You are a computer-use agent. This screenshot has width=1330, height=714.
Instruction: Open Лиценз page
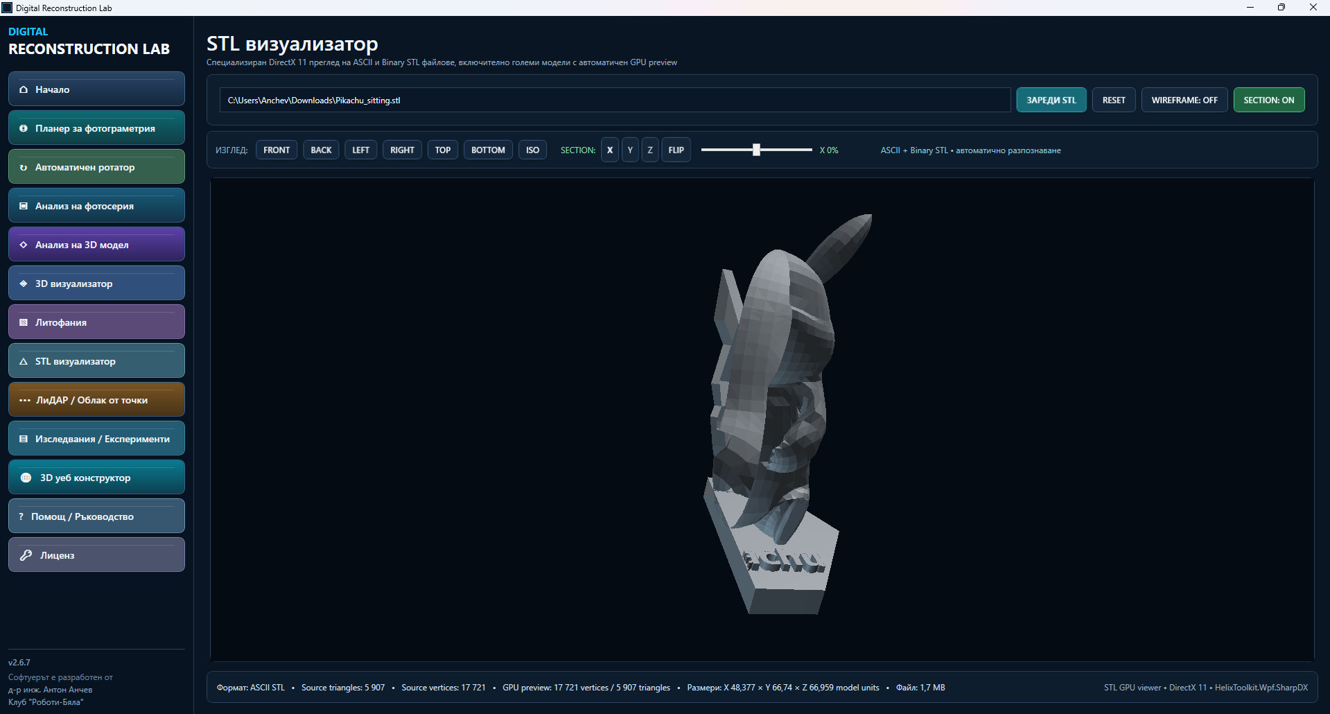click(x=96, y=555)
